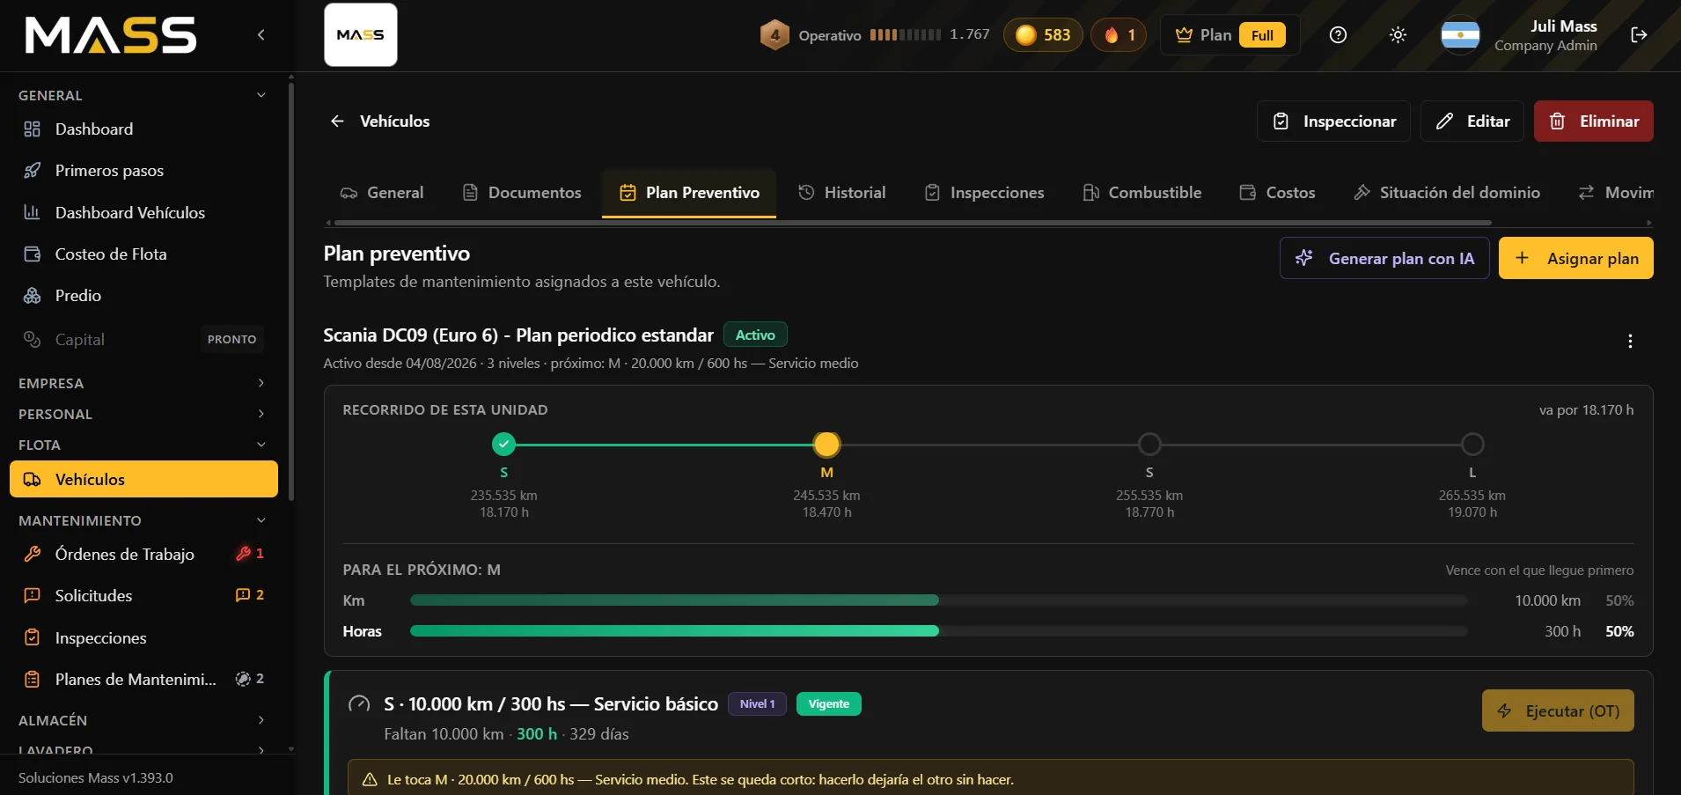Click the logout icon beside Juli Mass
This screenshot has height=795, width=1681.
coord(1639,35)
